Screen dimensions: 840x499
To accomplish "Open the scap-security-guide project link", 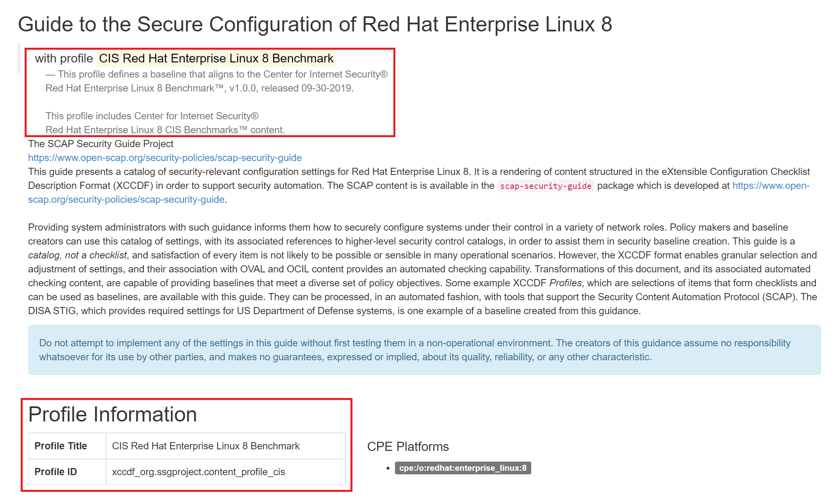I will pyautogui.click(x=164, y=157).
